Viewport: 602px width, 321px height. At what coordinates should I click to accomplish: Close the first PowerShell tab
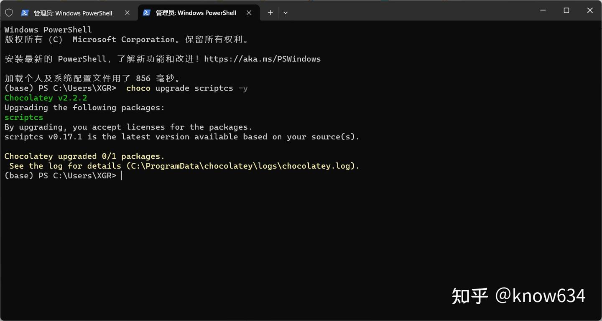coord(127,13)
